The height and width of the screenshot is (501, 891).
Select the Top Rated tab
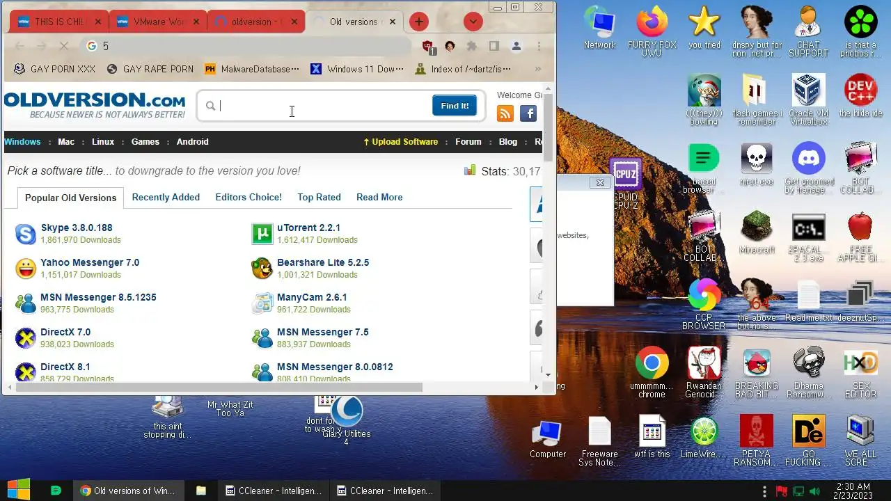point(319,197)
